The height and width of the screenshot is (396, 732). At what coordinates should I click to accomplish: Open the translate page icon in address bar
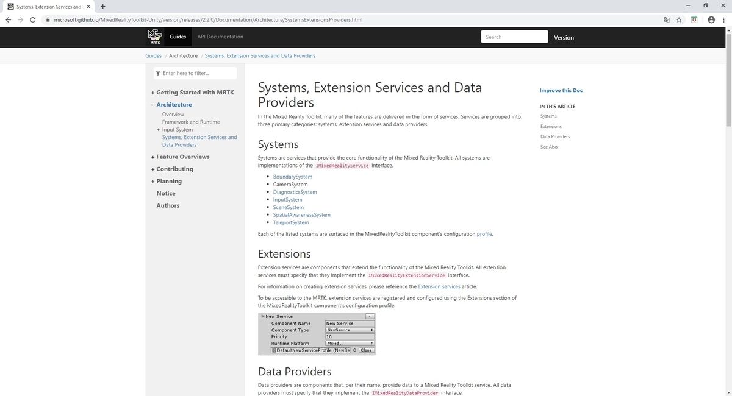pos(667,19)
